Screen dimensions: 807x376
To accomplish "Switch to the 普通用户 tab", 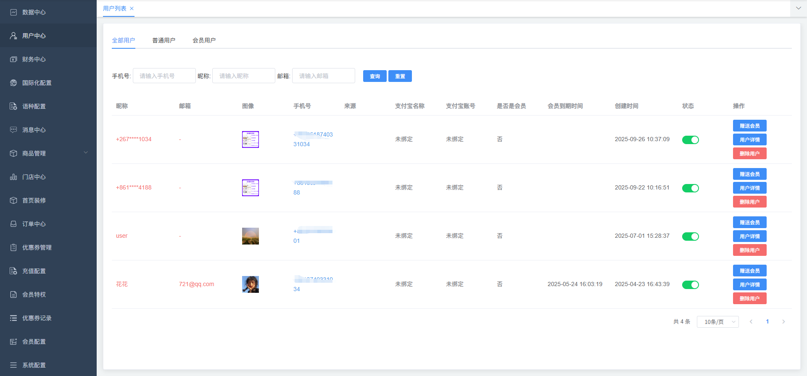I will [164, 40].
